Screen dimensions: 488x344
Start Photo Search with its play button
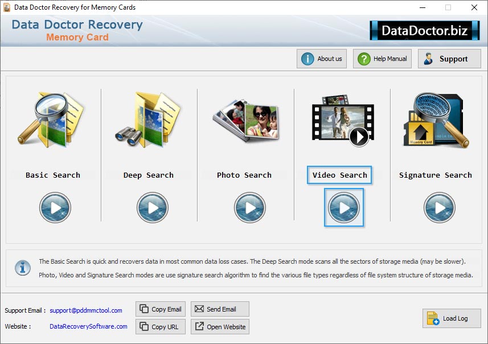250,208
